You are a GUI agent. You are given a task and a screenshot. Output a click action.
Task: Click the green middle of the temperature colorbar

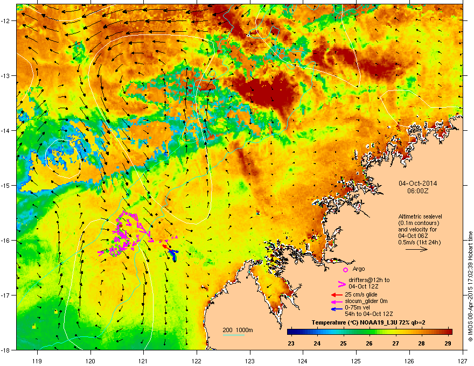coord(370,332)
